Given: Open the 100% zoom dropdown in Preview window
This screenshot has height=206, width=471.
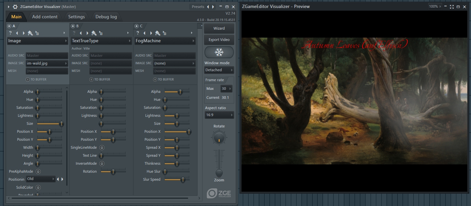Looking at the screenshot, I should [435, 6].
